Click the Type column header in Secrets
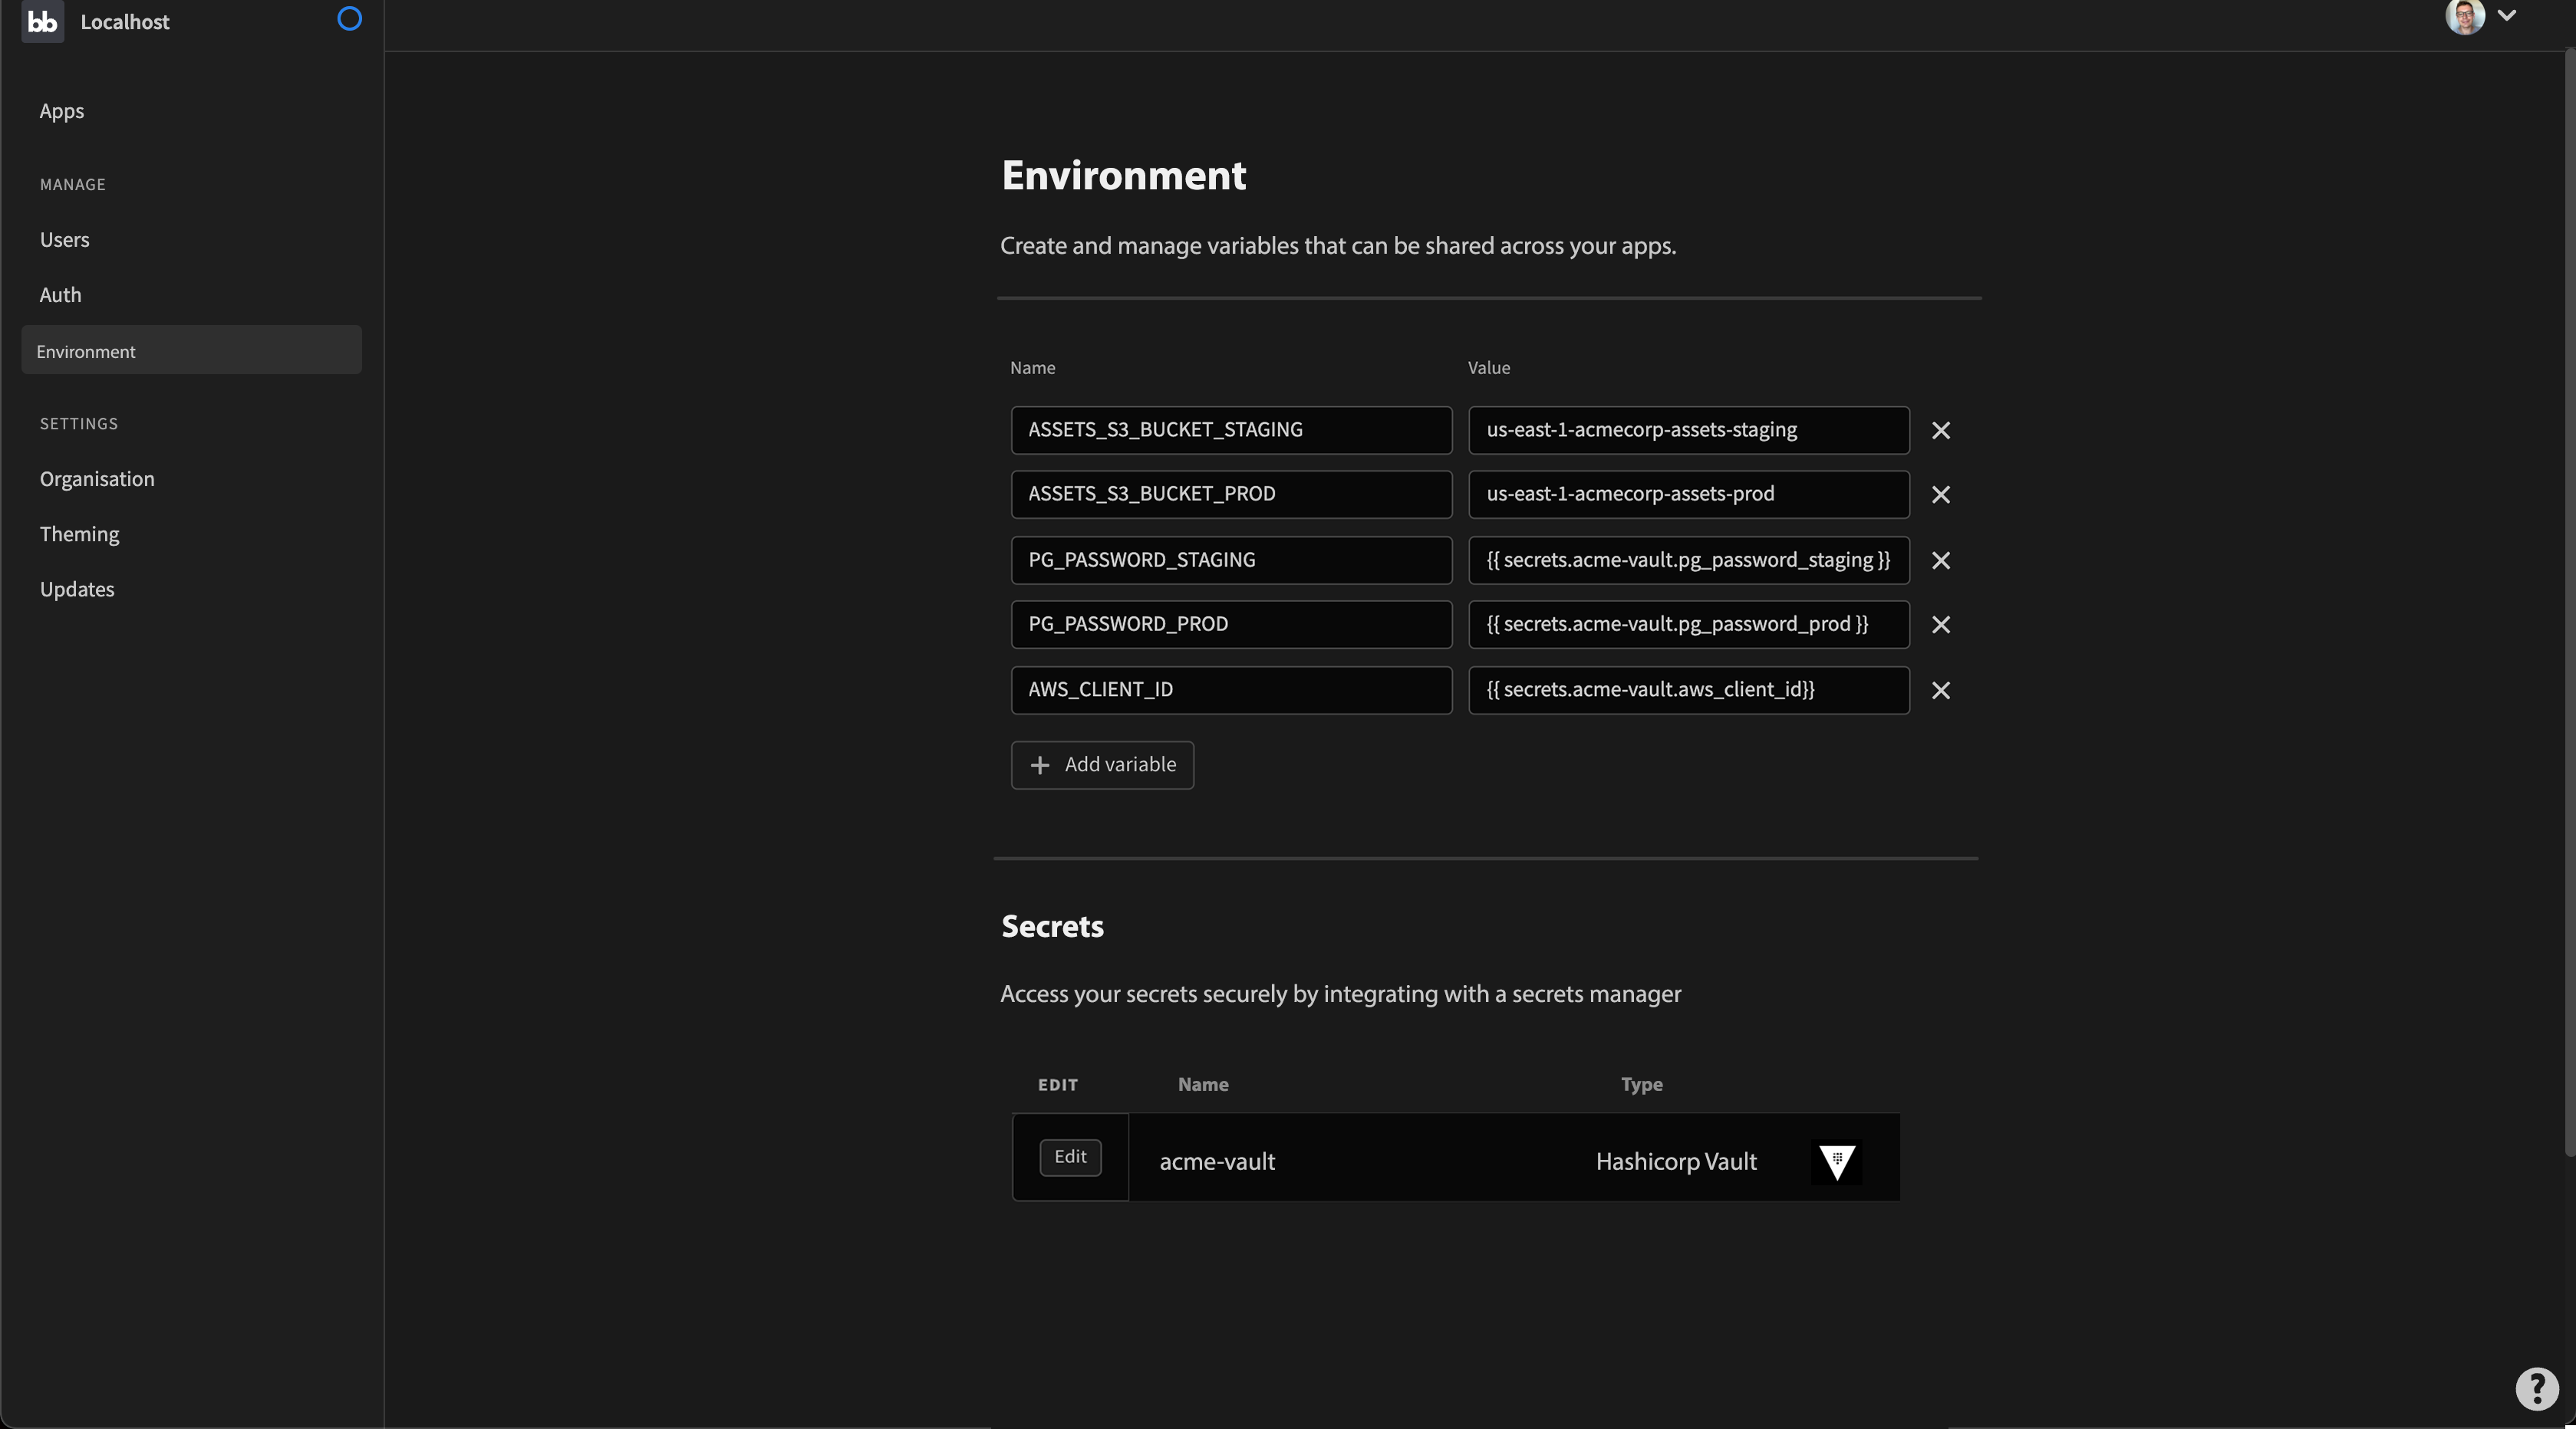The width and height of the screenshot is (2576, 1429). coord(1641,1084)
